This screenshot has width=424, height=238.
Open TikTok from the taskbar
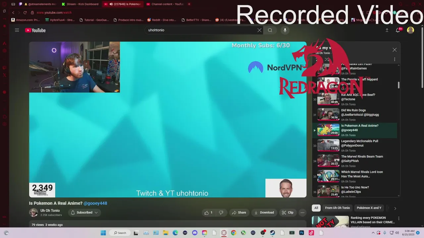pos(311,233)
